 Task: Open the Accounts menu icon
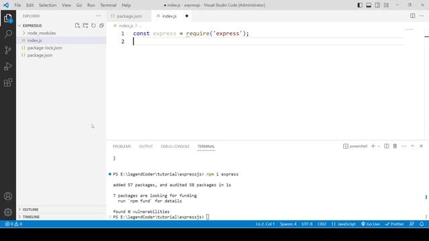click(x=8, y=196)
